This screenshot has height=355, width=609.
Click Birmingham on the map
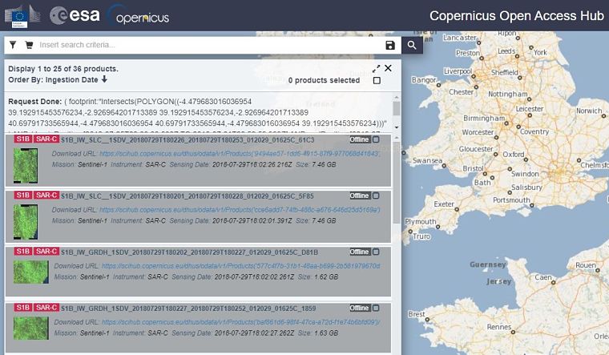point(484,118)
